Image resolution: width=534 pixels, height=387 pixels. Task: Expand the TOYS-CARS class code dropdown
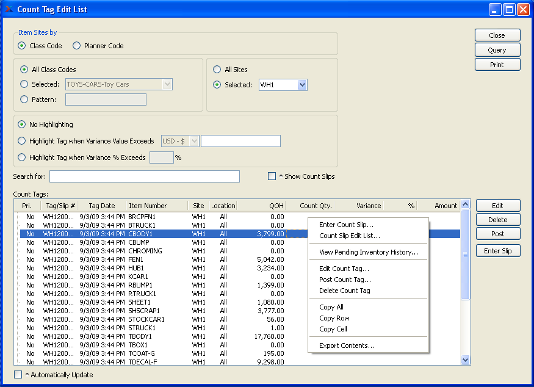167,84
